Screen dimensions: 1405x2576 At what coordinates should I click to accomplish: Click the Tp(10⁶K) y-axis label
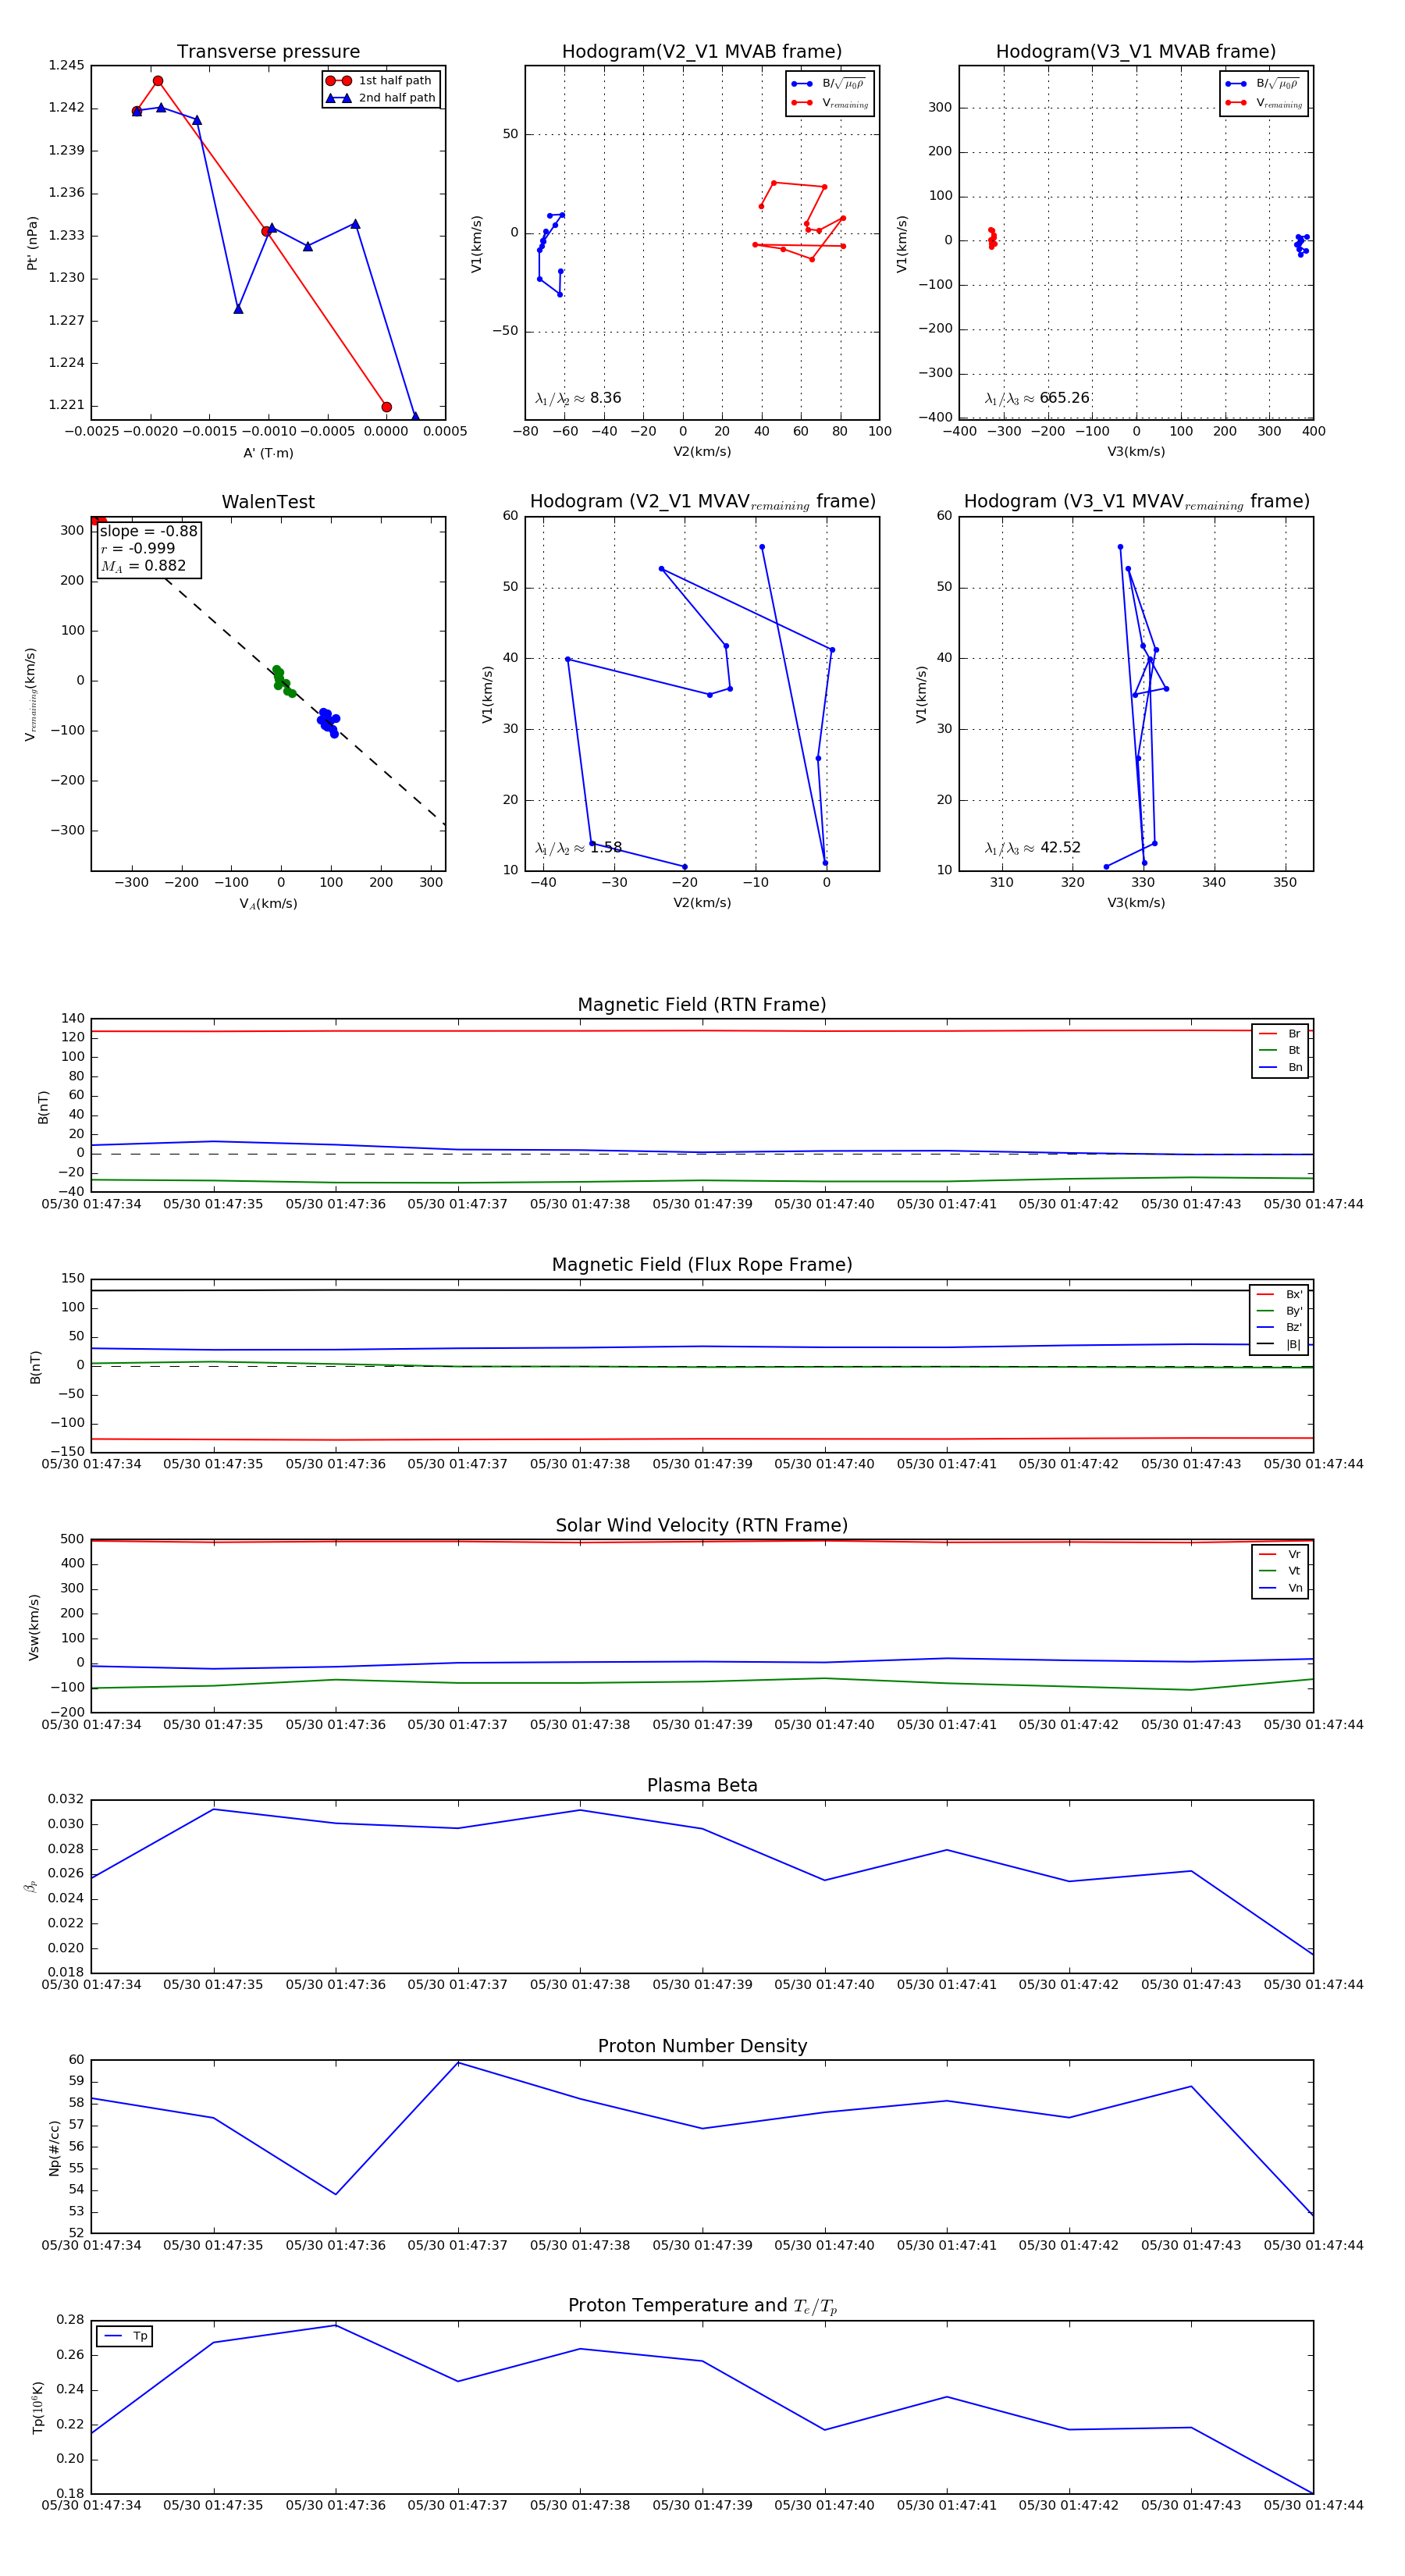click(38, 2407)
